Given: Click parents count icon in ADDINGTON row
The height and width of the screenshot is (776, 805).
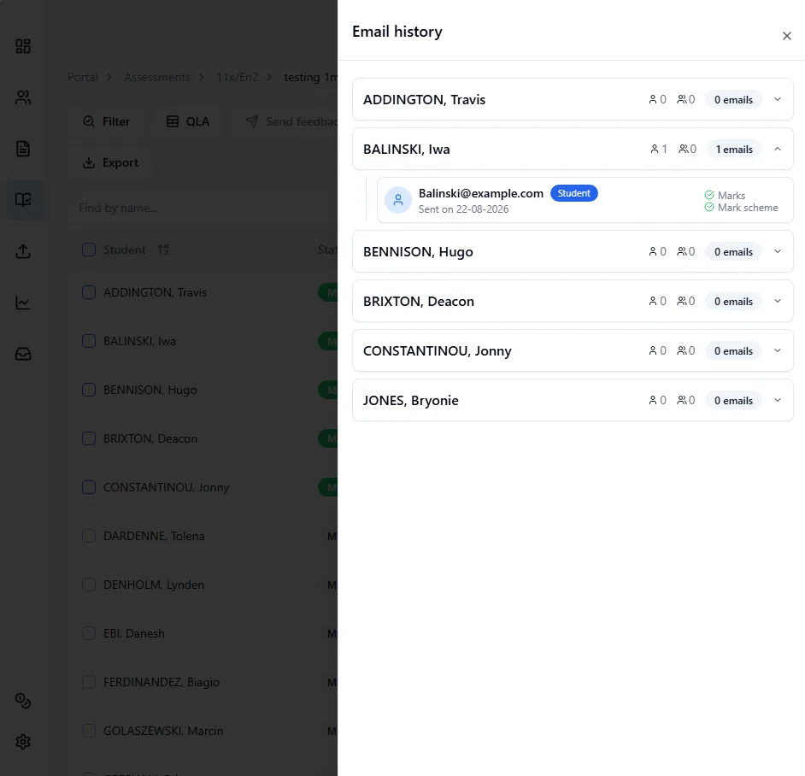Looking at the screenshot, I should tap(682, 99).
